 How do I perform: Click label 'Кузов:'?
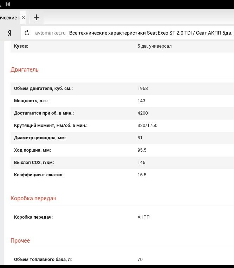pyautogui.click(x=21, y=46)
